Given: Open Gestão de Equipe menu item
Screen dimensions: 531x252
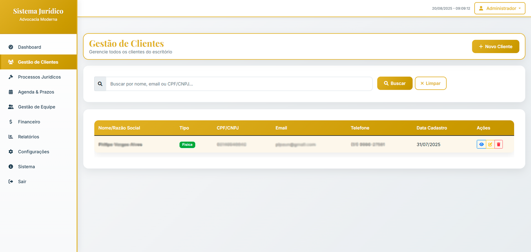Looking at the screenshot, I should [37, 107].
